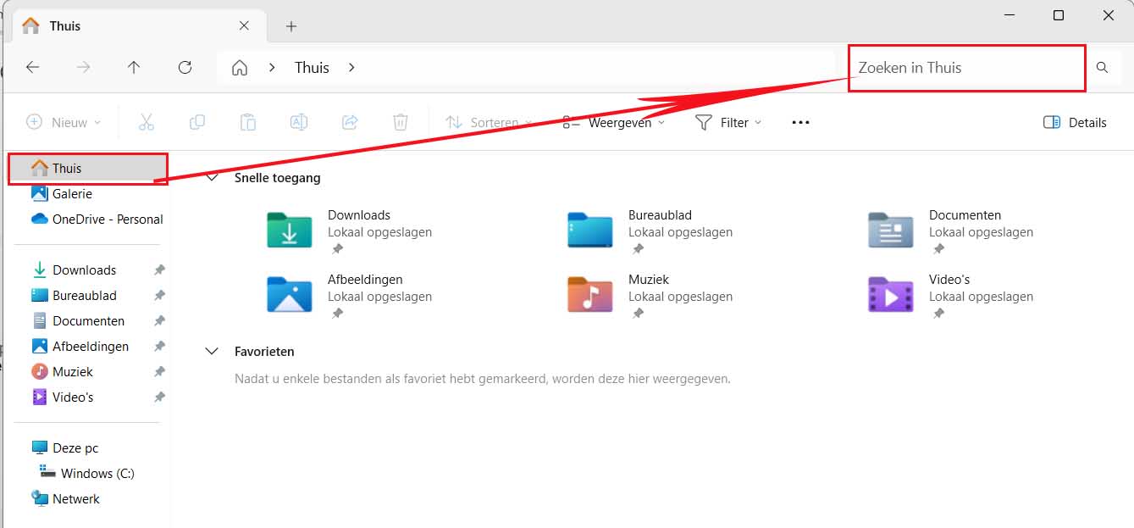This screenshot has height=528, width=1134.
Task: Click the Back navigation arrow
Action: (x=33, y=68)
